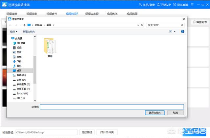The image size is (210, 138).
Task: Click the 新建文件夹 button
Action: 29,31
